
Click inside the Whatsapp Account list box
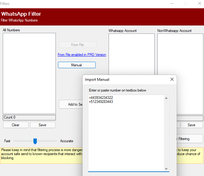pos(132,54)
